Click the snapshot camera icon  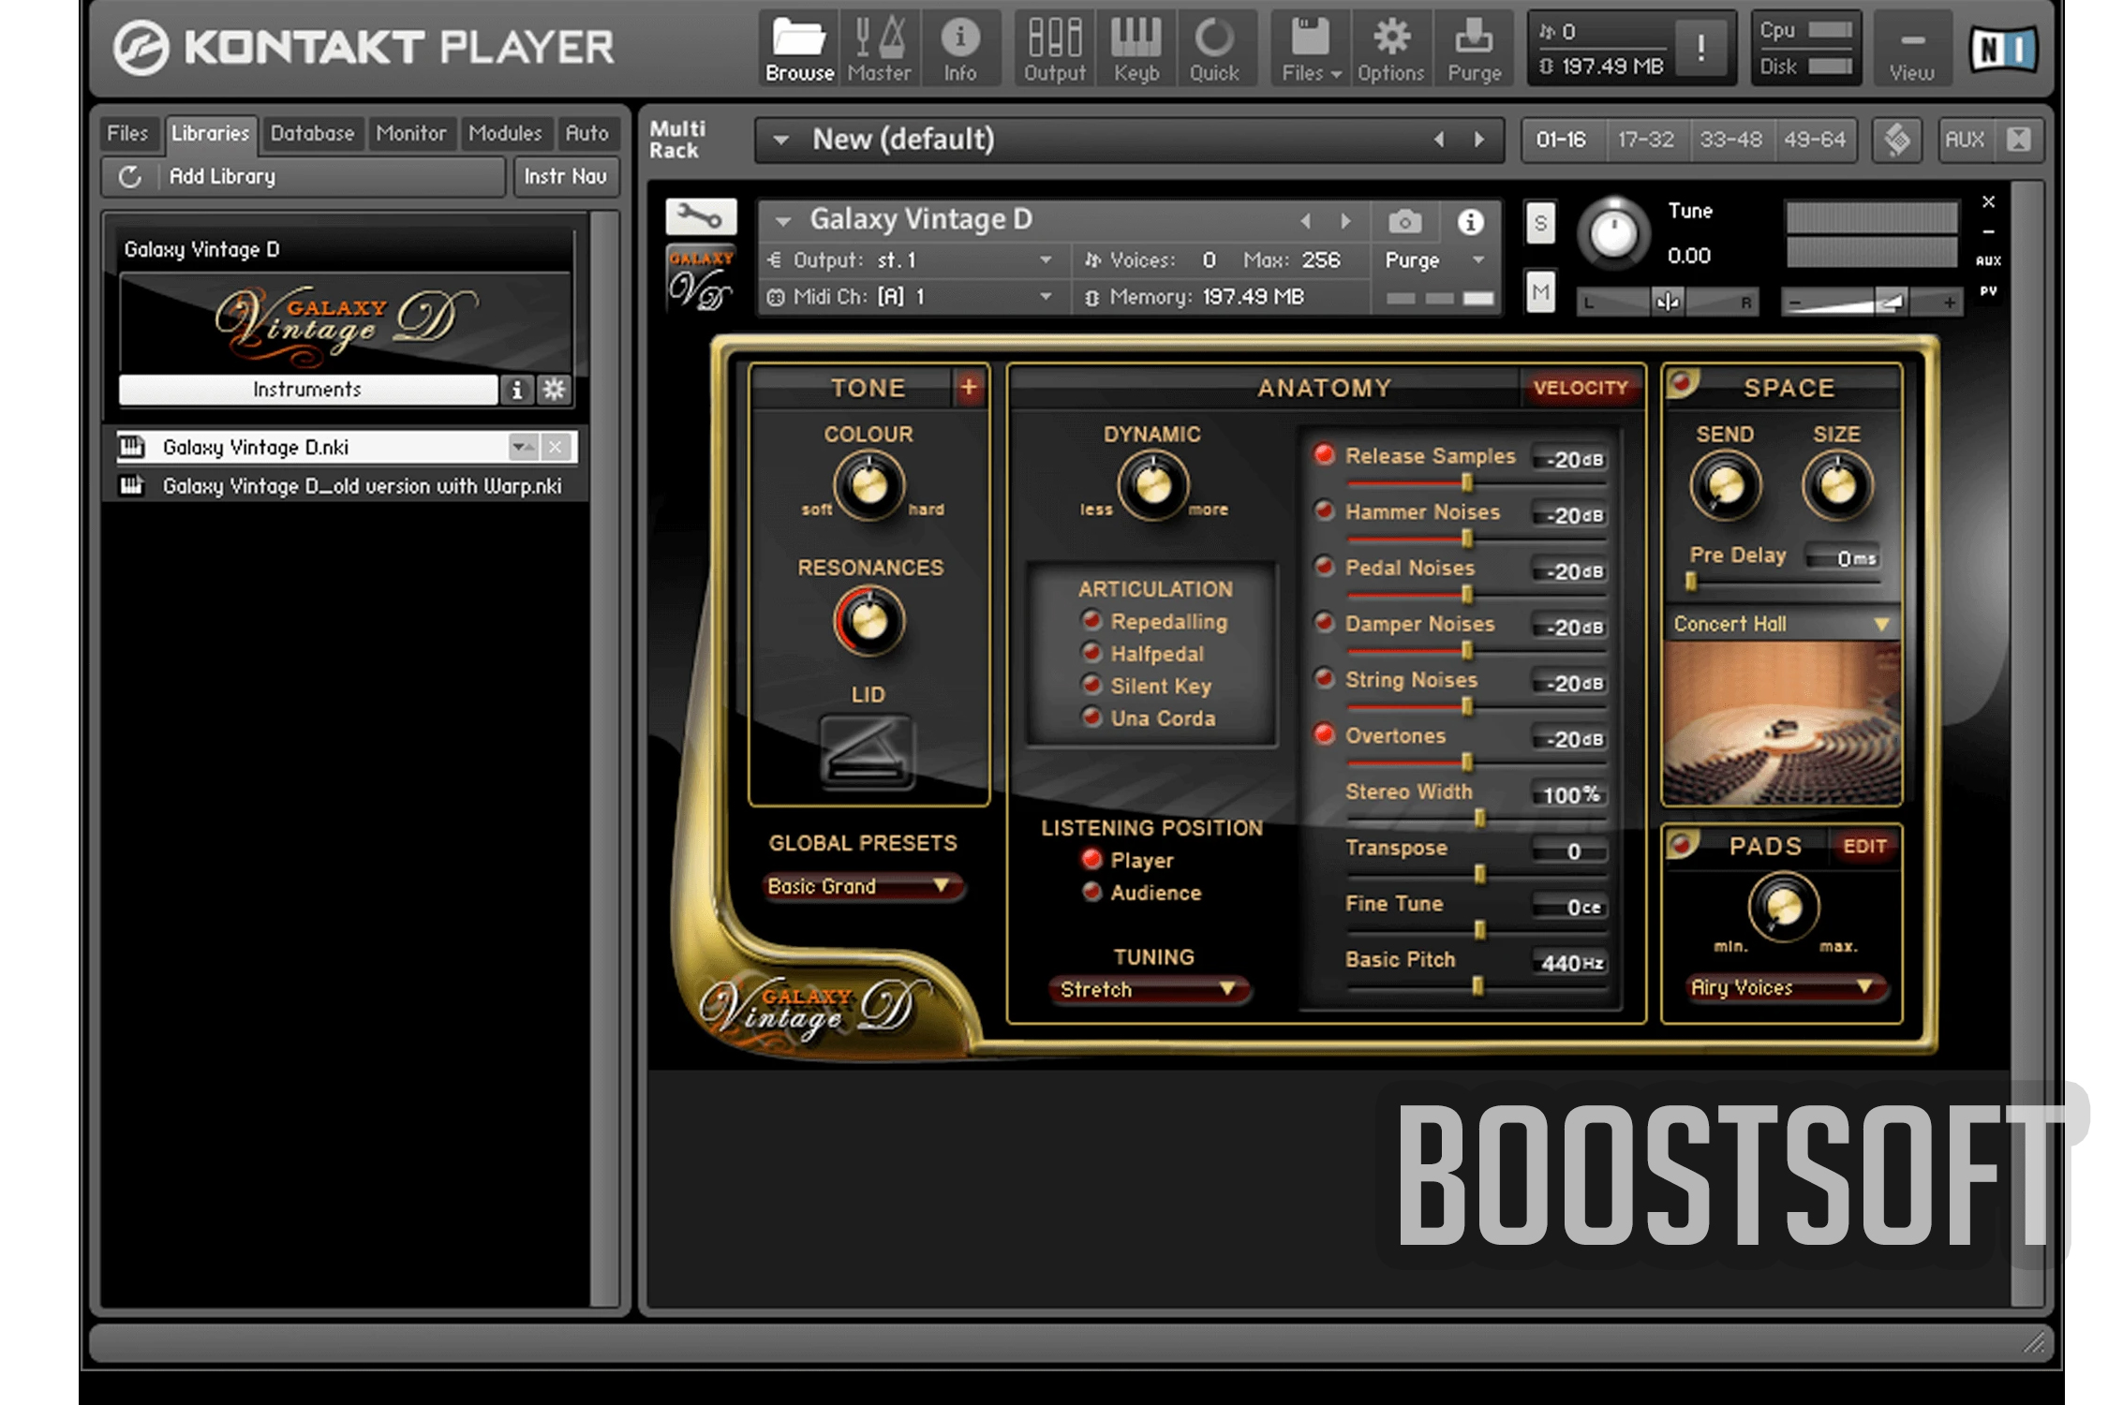pos(1403,222)
